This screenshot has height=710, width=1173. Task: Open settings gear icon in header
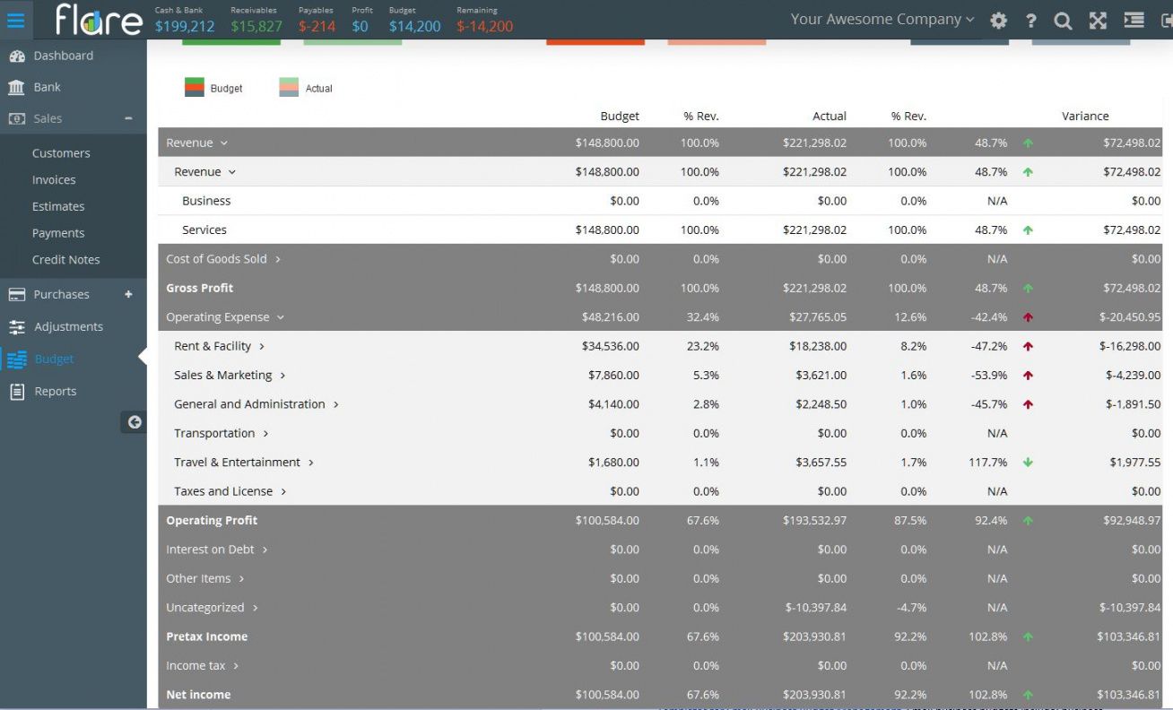click(x=998, y=21)
